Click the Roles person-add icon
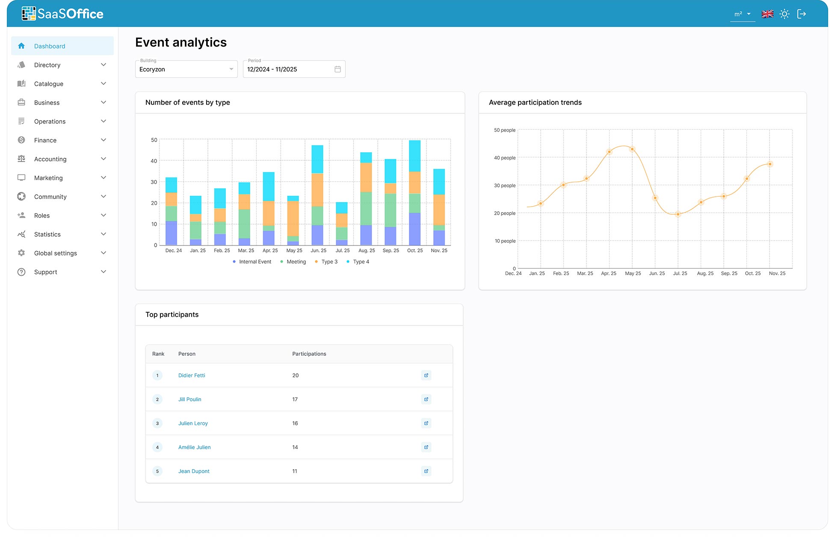The height and width of the screenshot is (544, 835). point(21,215)
